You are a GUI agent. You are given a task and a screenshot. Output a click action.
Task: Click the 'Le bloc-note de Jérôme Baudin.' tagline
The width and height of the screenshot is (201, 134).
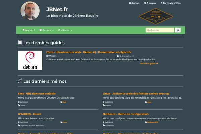(72, 16)
